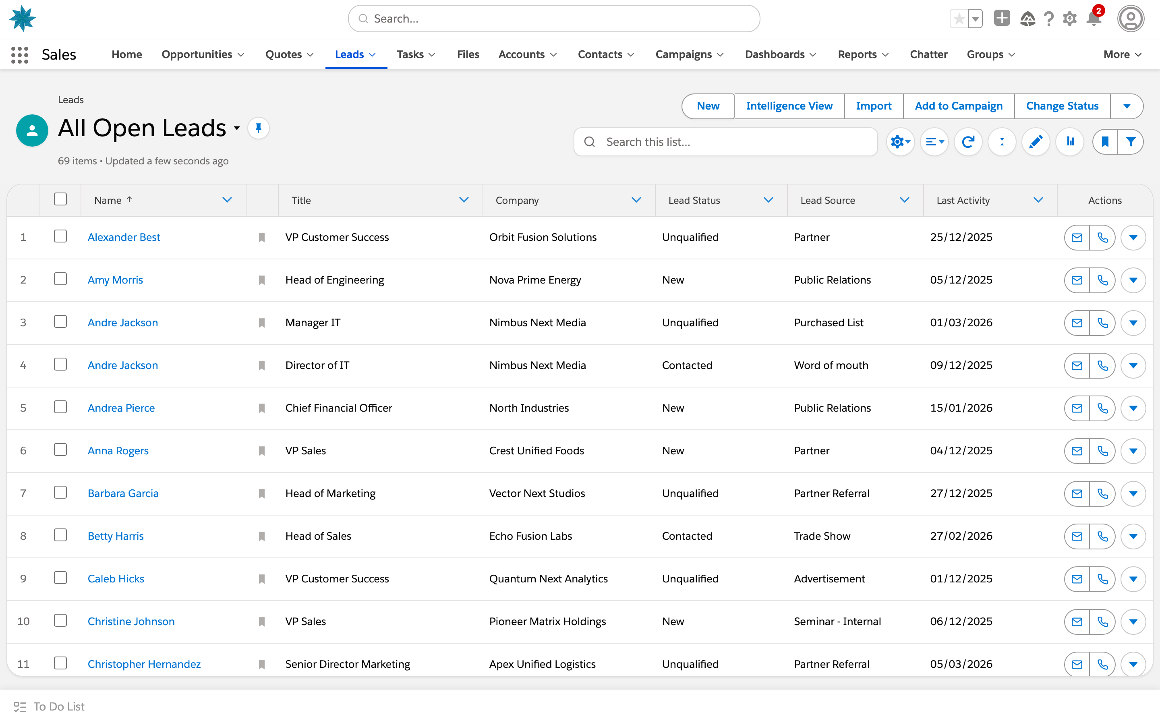Refresh the leads list
1160x725 pixels.
pyautogui.click(x=968, y=142)
